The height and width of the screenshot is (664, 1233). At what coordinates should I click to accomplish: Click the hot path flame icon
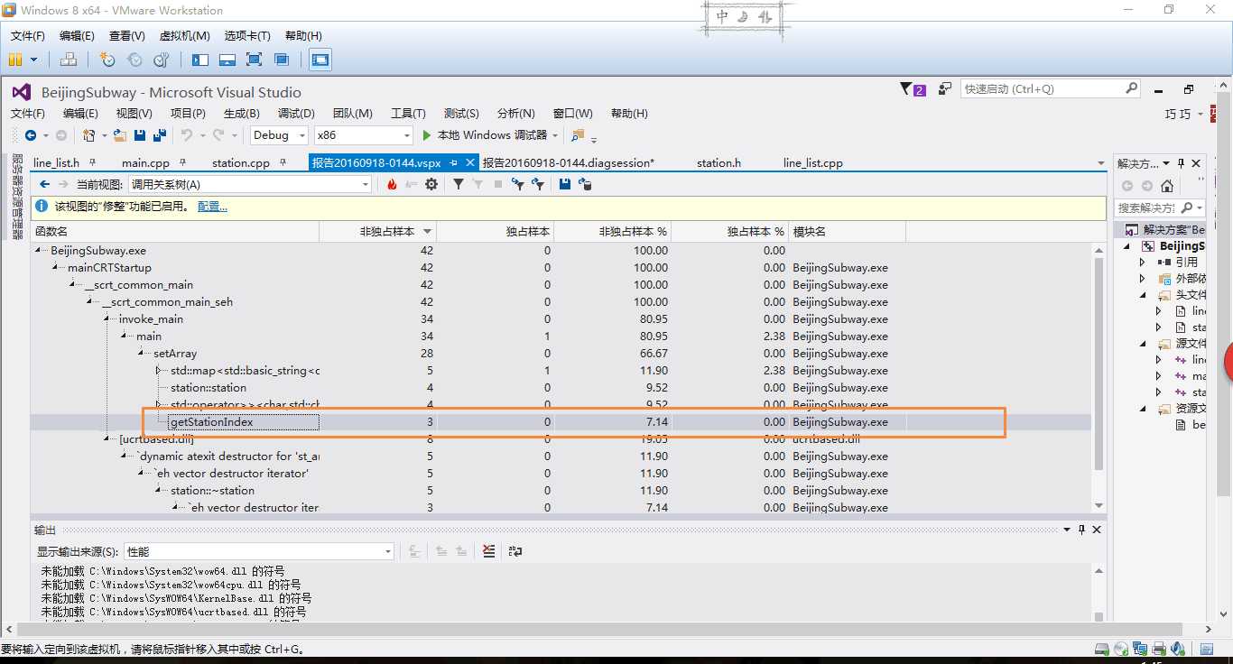[392, 184]
